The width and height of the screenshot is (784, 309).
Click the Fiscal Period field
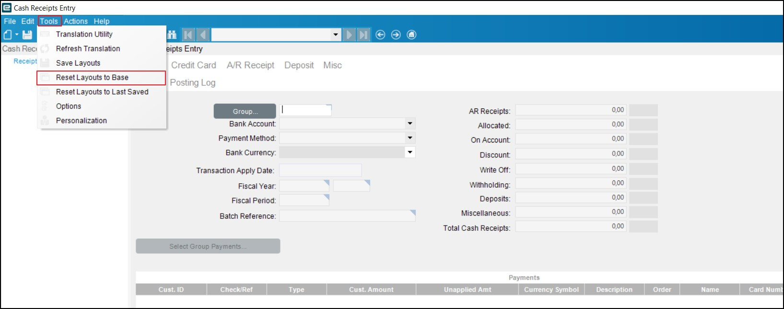coord(304,200)
